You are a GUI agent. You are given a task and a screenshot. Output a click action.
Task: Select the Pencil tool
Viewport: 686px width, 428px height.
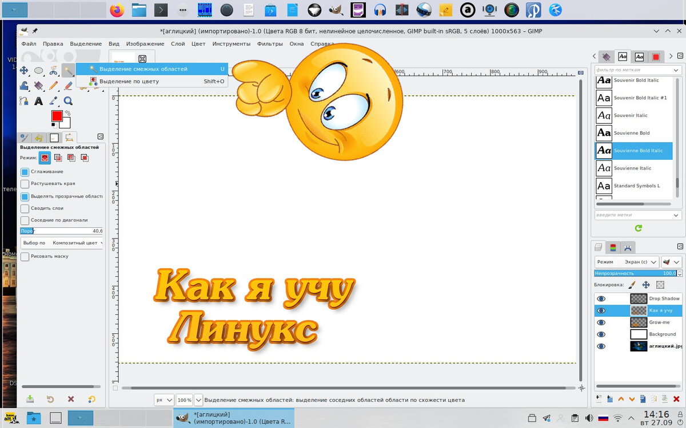pos(53,86)
